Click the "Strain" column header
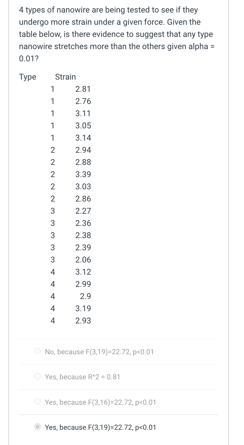This screenshot has height=445, width=244. [x=65, y=77]
